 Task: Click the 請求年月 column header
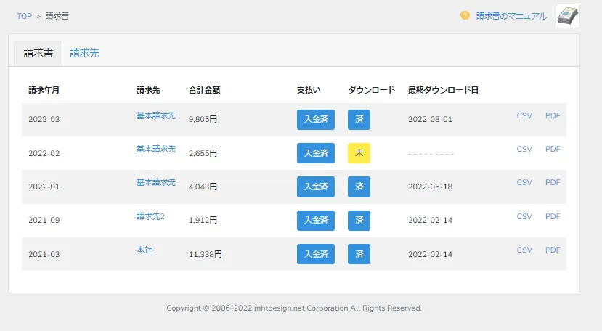point(44,91)
